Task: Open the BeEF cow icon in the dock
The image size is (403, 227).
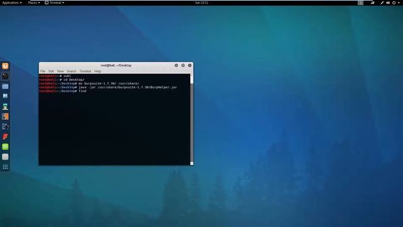Action: point(5,126)
